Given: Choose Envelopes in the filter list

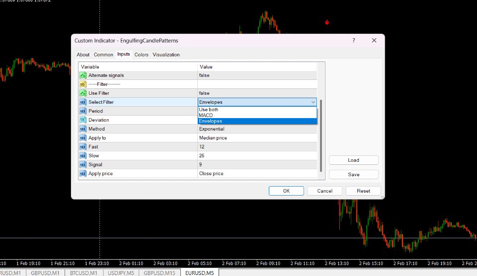Looking at the screenshot, I should pyautogui.click(x=257, y=121).
